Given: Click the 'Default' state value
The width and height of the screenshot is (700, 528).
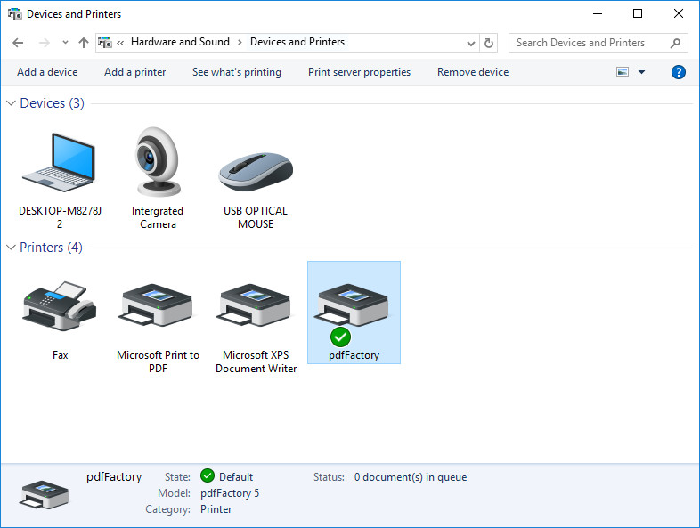Looking at the screenshot, I should pos(236,477).
